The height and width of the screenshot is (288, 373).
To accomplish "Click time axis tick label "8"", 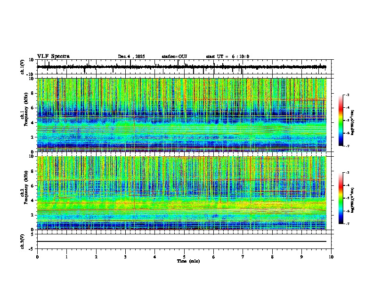I will pos(272,257).
